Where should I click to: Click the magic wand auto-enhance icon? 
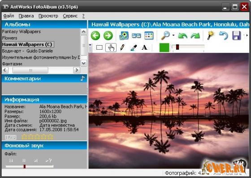coord(211,35)
